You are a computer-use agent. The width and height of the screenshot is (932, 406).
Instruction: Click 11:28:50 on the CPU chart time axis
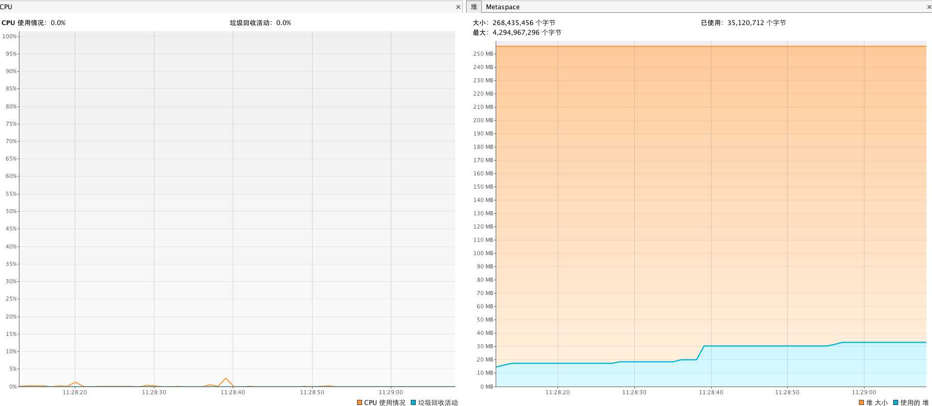[x=312, y=392]
